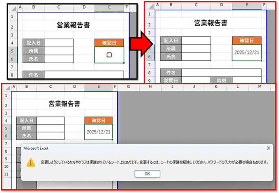Click the select-all corner in the top-right sheet
The image size is (279, 193).
click(150, 5)
